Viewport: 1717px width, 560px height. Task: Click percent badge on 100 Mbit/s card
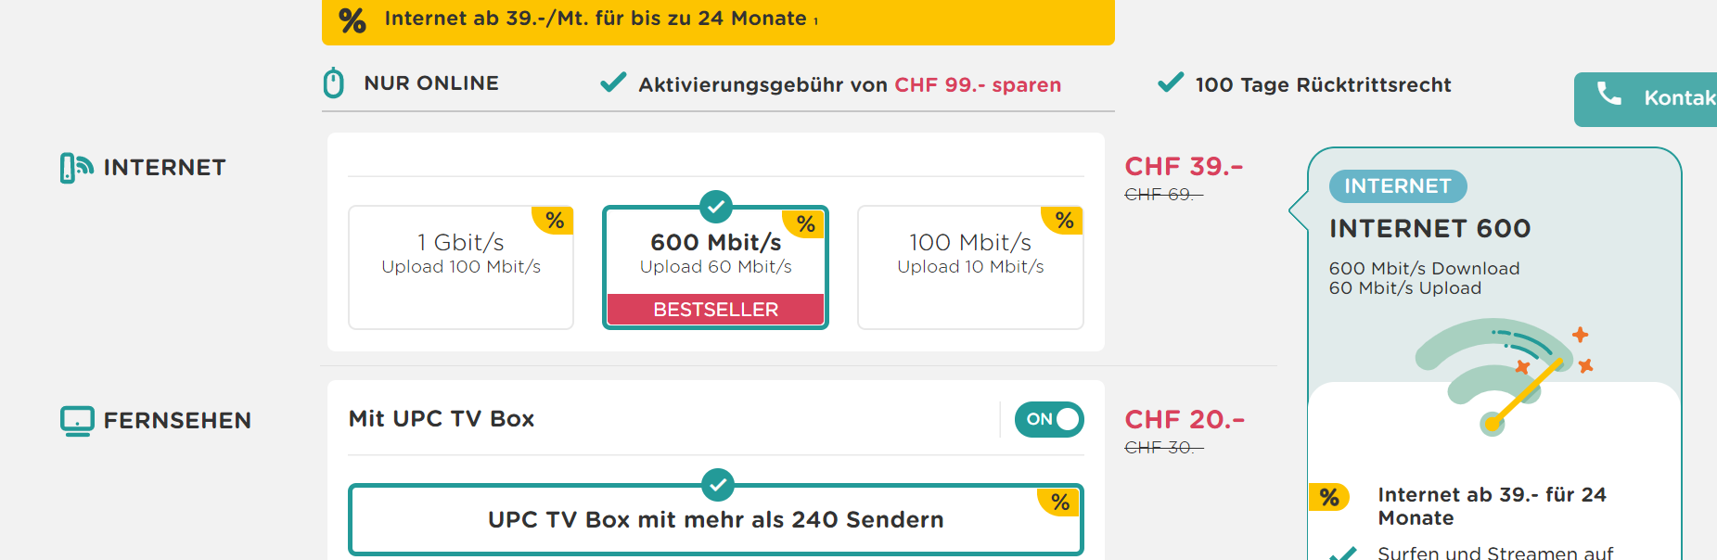pos(1065,221)
